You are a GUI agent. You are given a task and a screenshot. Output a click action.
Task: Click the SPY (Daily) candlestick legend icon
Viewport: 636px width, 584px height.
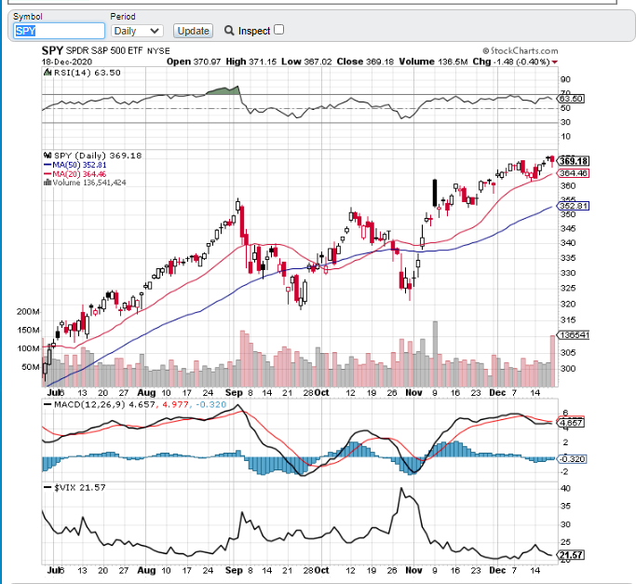[x=47, y=156]
